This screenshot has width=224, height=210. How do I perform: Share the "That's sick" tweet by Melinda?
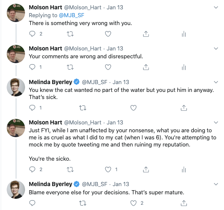pos(184,108)
